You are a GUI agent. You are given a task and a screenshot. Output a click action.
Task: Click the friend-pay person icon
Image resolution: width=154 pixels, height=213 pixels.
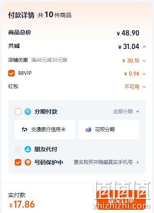coord(28,149)
